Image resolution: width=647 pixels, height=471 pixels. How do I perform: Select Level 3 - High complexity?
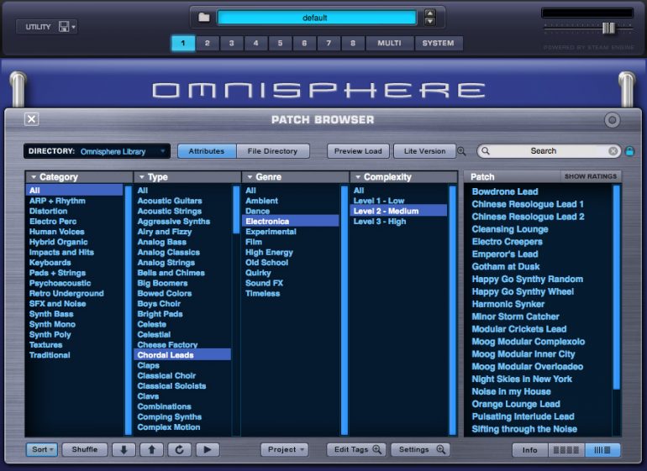pos(380,222)
